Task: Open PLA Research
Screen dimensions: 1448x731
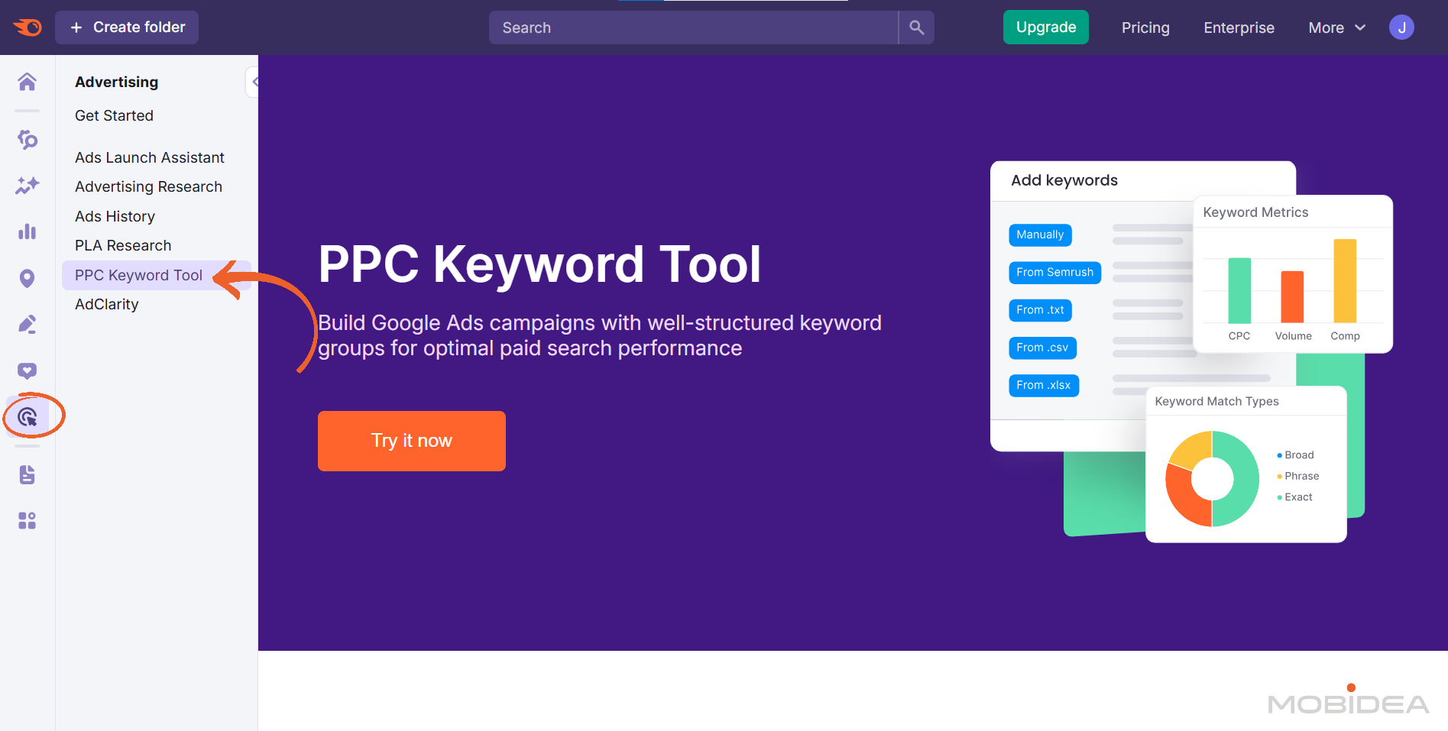Action: (x=123, y=245)
